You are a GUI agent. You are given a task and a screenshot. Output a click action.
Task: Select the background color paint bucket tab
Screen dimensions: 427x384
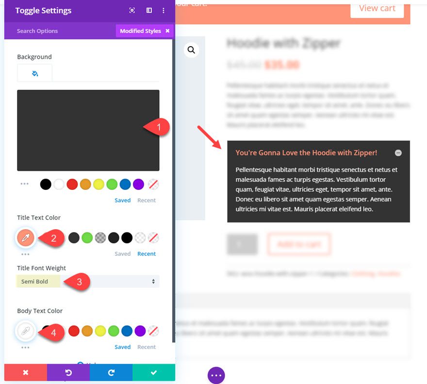pyautogui.click(x=34, y=73)
